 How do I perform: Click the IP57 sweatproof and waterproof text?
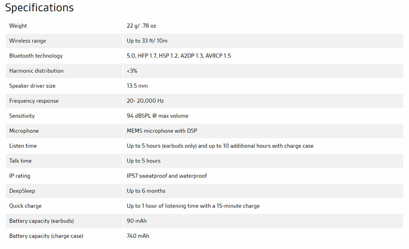pyautogui.click(x=167, y=176)
